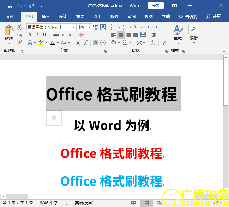Undo the last action
The height and width of the screenshot is (207, 229).
(20, 6)
